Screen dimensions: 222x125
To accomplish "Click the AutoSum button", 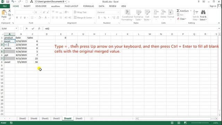I will coord(183,11).
